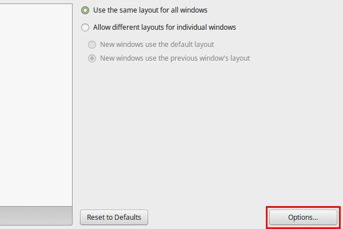Choose "New windows use the default layout"
The height and width of the screenshot is (229, 343).
pyautogui.click(x=151, y=45)
